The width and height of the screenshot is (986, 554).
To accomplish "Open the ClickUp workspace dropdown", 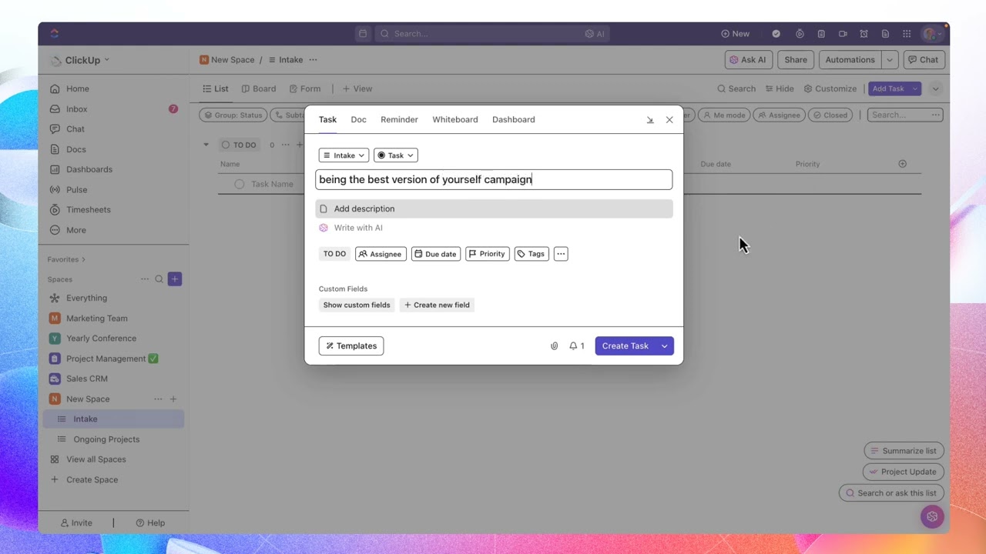I will (x=80, y=60).
